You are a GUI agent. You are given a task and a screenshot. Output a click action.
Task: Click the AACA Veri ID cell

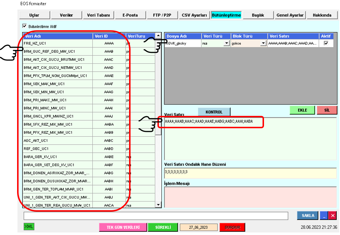tap(109, 205)
